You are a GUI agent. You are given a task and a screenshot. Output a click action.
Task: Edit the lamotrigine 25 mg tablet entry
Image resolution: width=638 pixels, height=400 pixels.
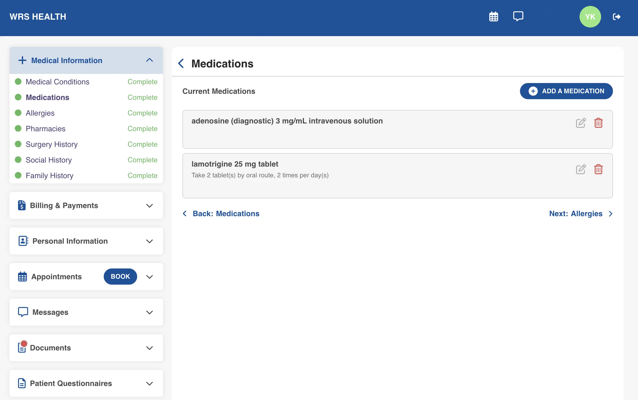click(581, 169)
